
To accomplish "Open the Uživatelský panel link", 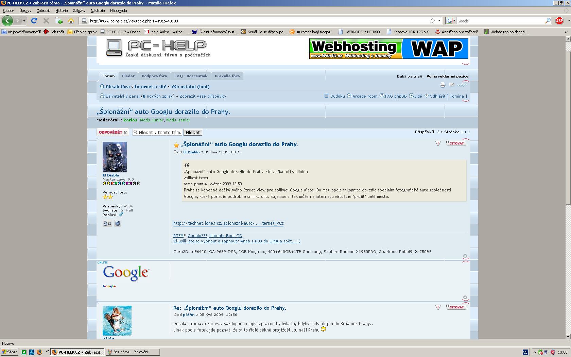I will coord(122,96).
